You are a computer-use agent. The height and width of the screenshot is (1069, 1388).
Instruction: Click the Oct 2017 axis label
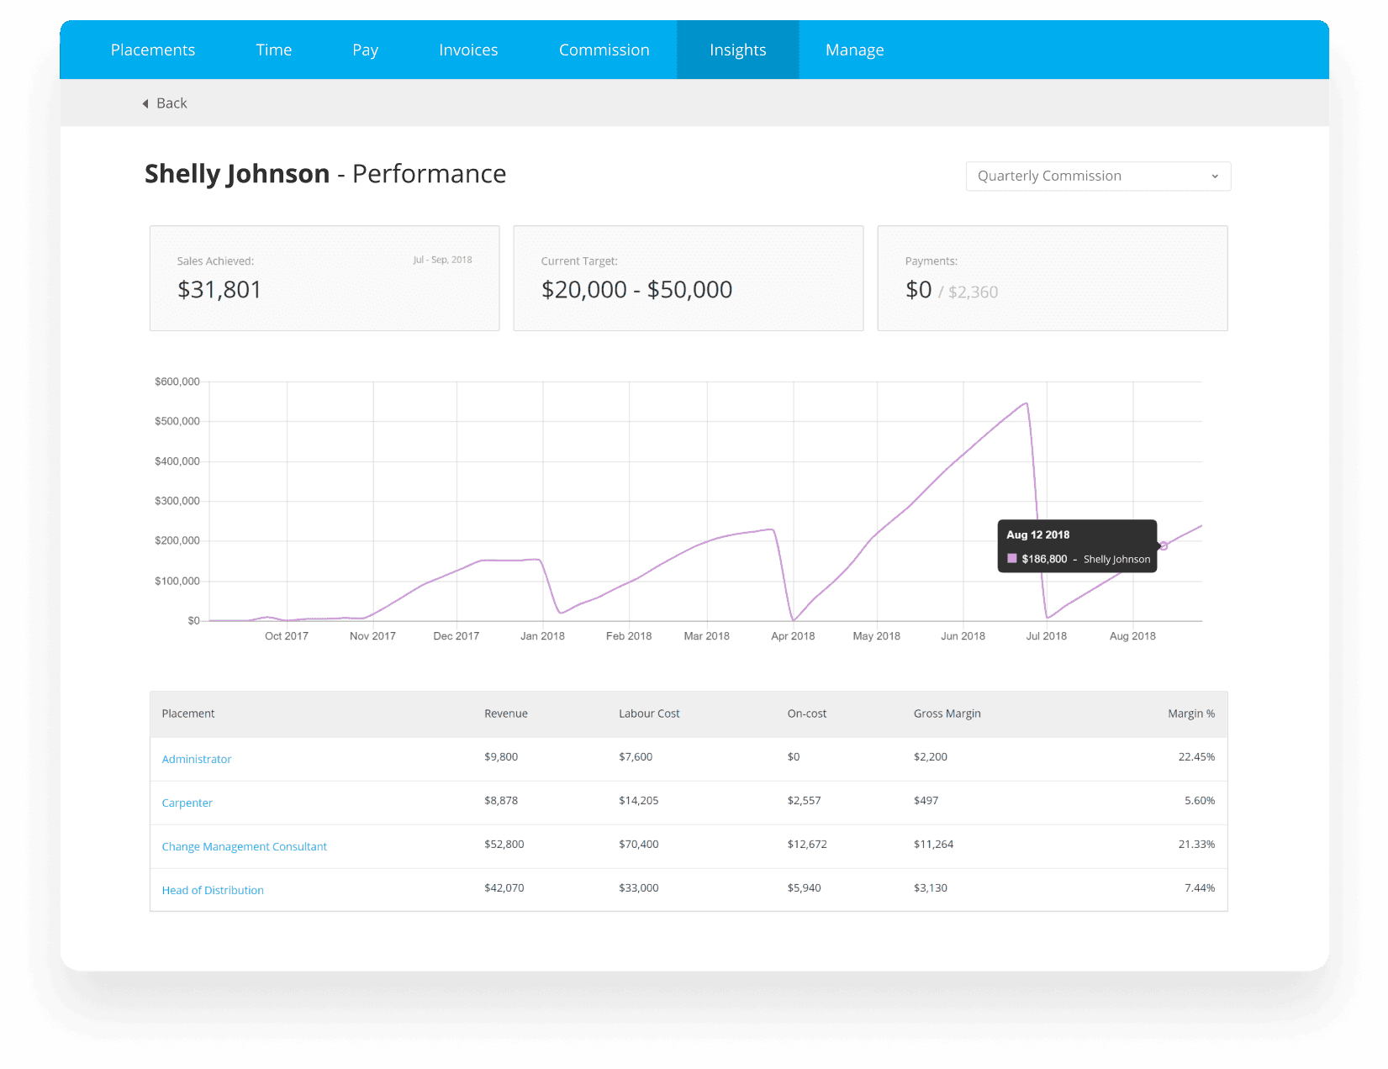[x=287, y=636]
